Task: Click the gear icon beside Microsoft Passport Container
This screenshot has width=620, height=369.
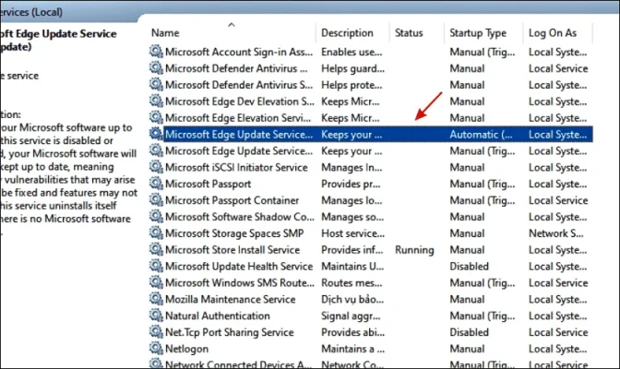Action: tap(156, 200)
